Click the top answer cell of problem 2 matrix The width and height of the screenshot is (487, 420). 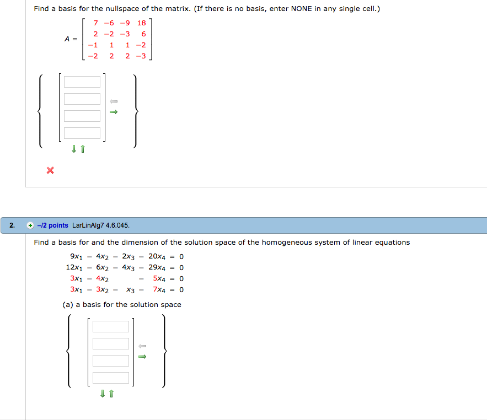(x=110, y=326)
